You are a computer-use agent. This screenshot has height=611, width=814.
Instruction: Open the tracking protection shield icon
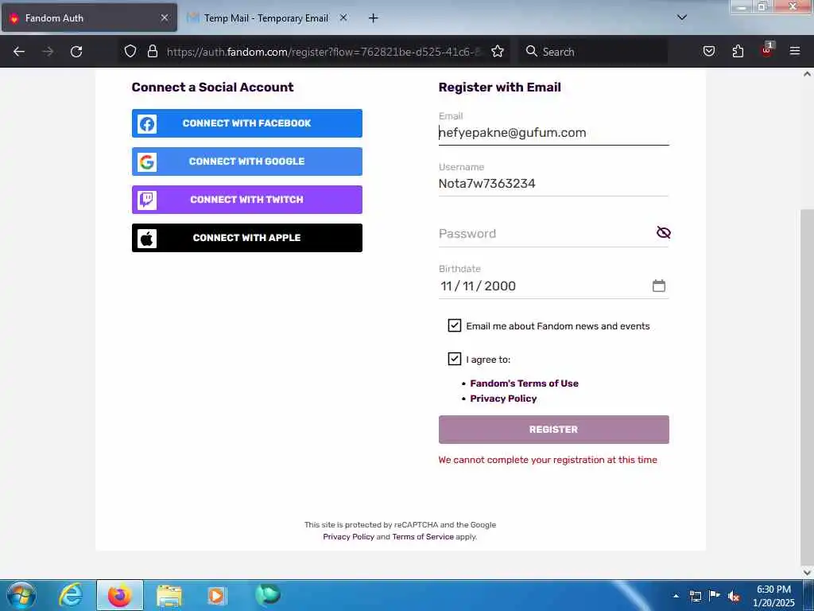click(x=130, y=51)
